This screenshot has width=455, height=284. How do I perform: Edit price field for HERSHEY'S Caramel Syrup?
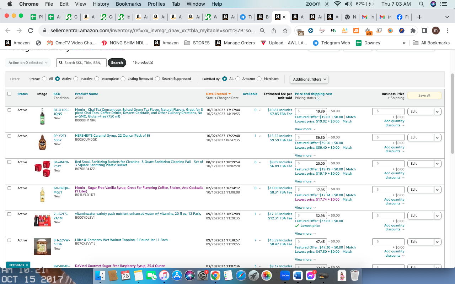[x=311, y=137]
